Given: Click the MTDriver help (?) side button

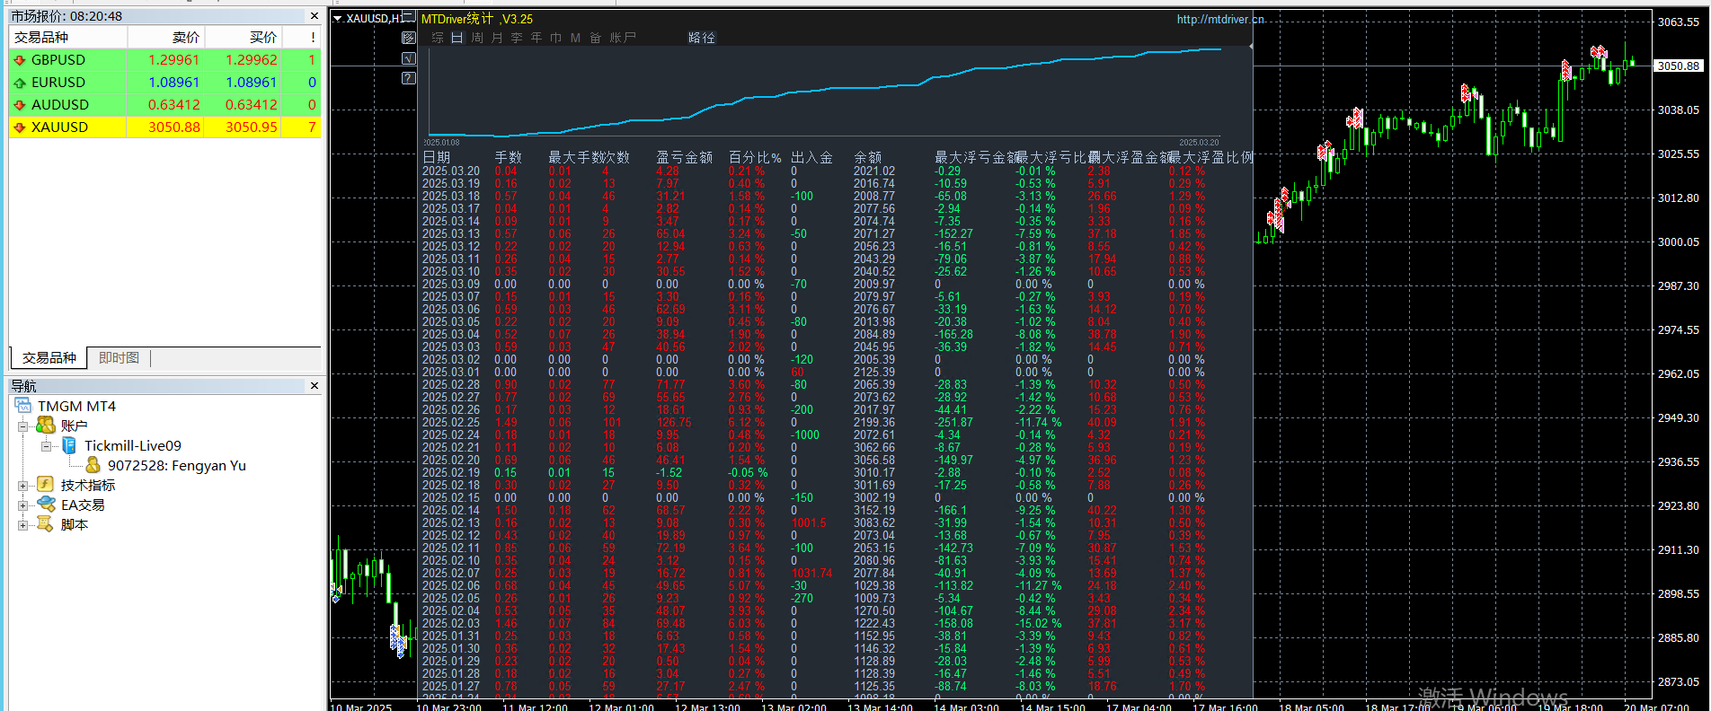Looking at the screenshot, I should click(x=409, y=78).
